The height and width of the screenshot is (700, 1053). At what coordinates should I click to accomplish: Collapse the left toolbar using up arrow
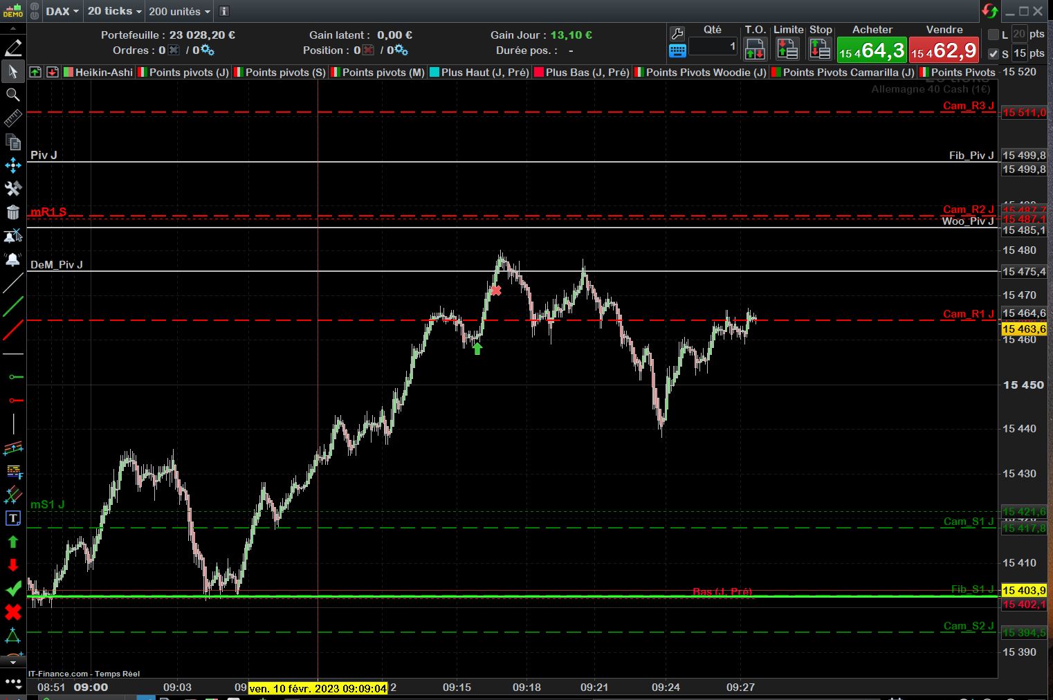[x=12, y=29]
